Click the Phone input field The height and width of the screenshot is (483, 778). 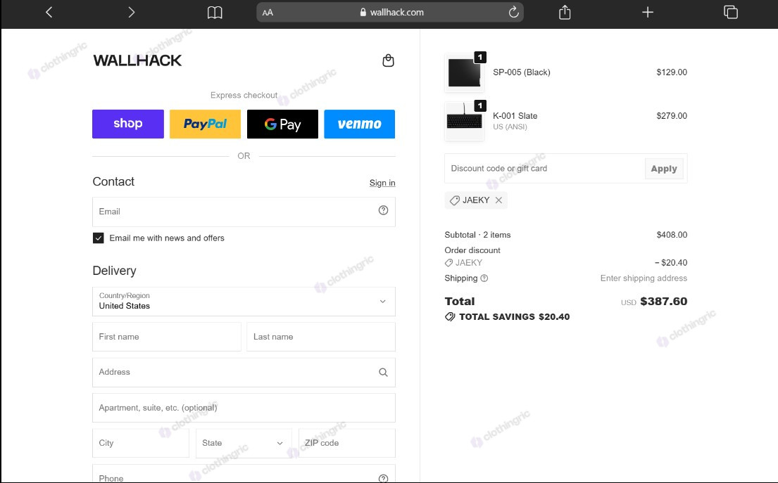(244, 474)
